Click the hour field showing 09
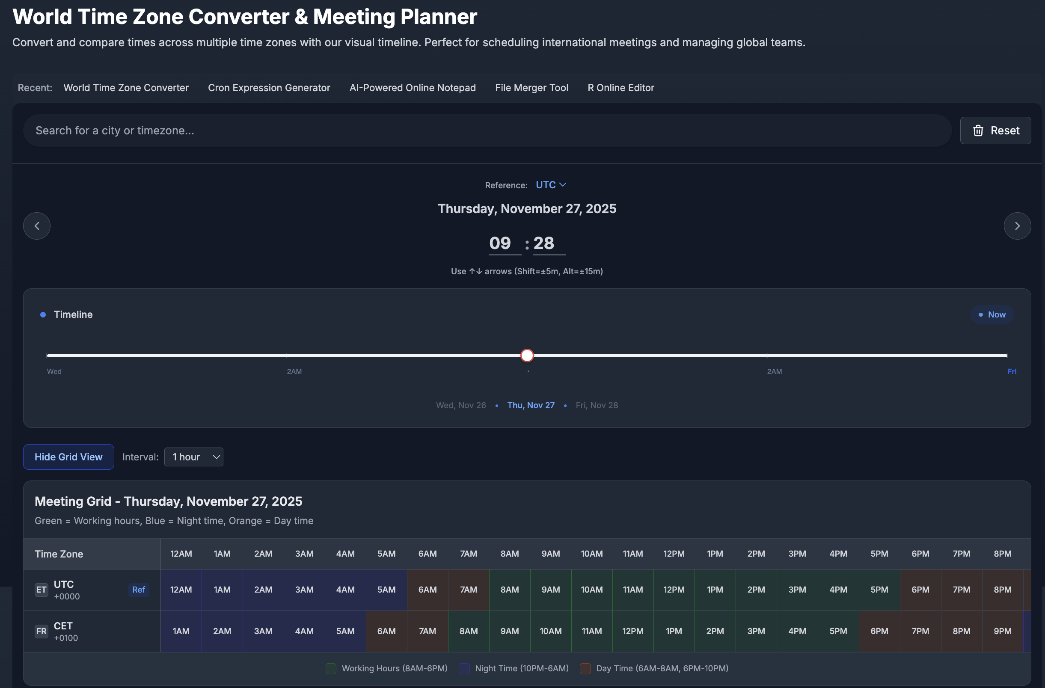Image resolution: width=1045 pixels, height=688 pixels. 501,243
